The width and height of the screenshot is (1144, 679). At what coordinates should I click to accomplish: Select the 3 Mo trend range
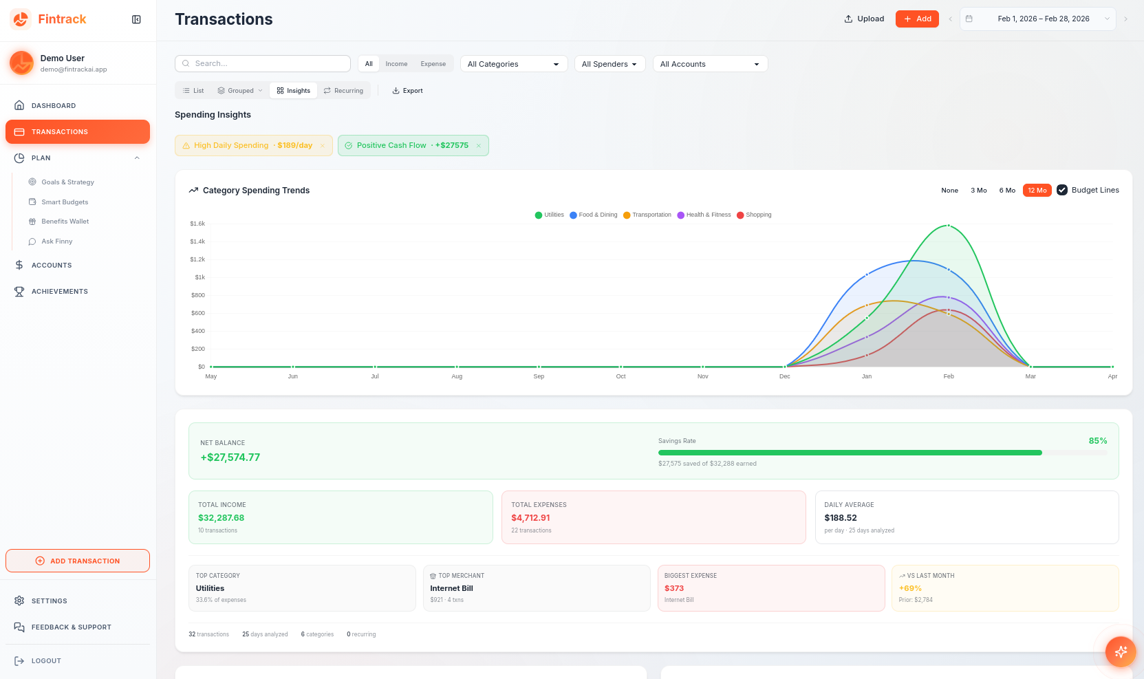[978, 190]
